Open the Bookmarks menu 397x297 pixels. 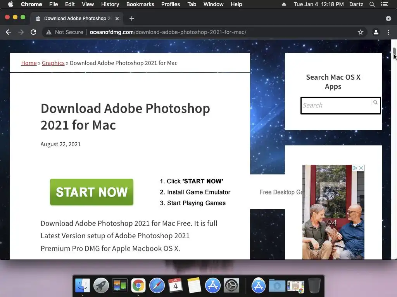click(x=140, y=4)
